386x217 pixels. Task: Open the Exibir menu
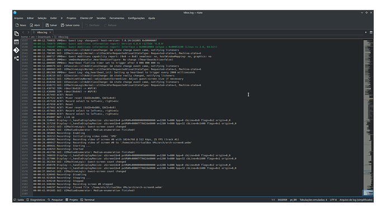point(53,18)
